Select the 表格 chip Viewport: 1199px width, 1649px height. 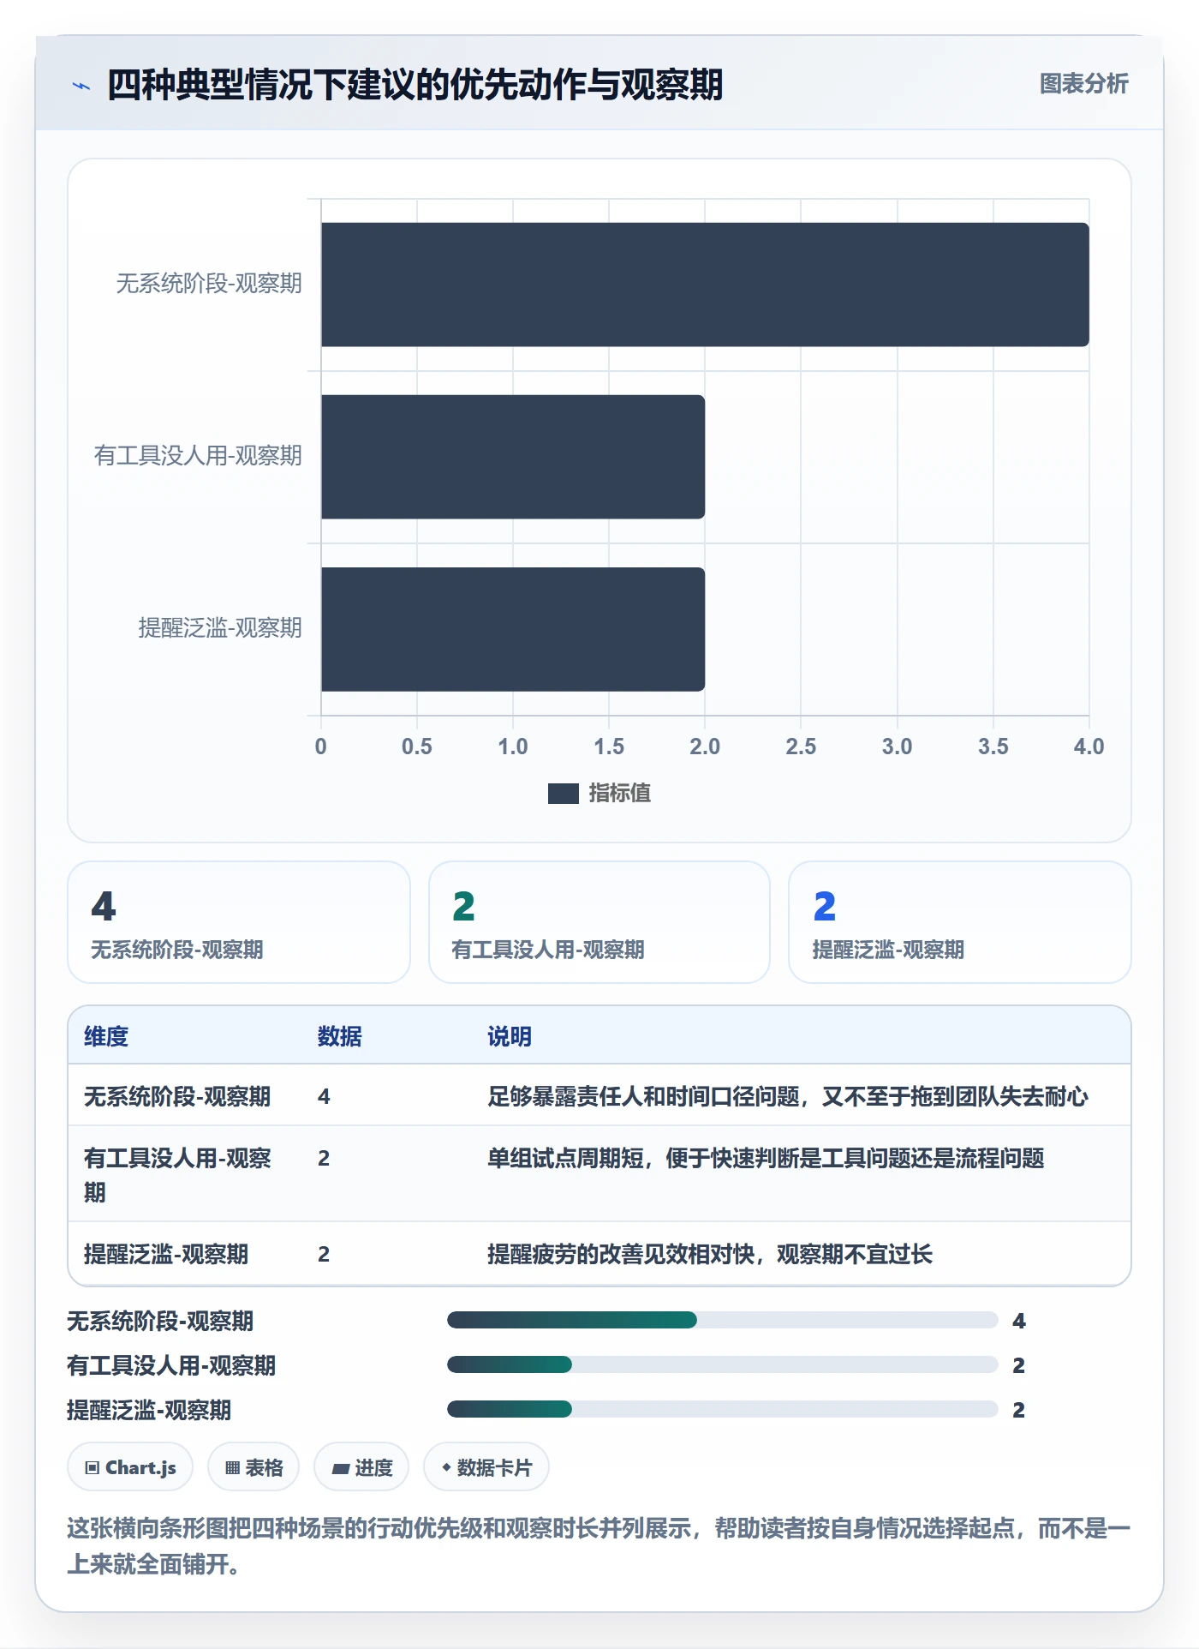[x=254, y=1466]
